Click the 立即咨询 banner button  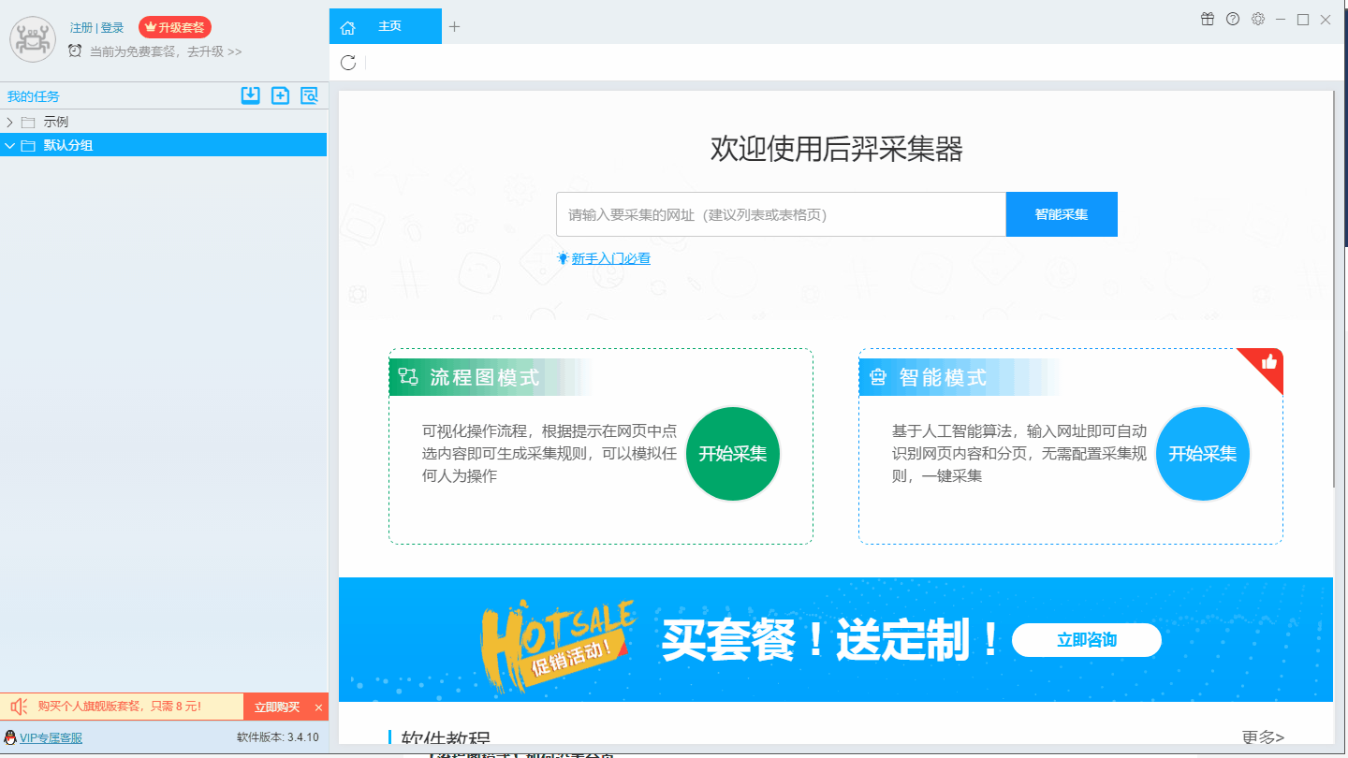(x=1087, y=640)
